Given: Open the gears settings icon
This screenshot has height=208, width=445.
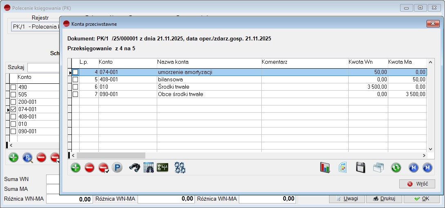Looking at the screenshot, I should click(x=180, y=168).
